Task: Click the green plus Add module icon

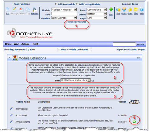Action: 111,9
